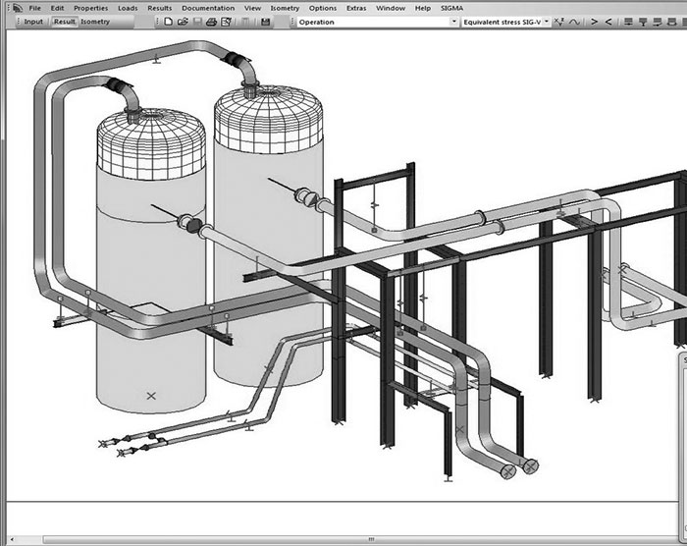Click the sine wave curve icon
Image resolution: width=687 pixels, height=546 pixels.
(x=576, y=21)
